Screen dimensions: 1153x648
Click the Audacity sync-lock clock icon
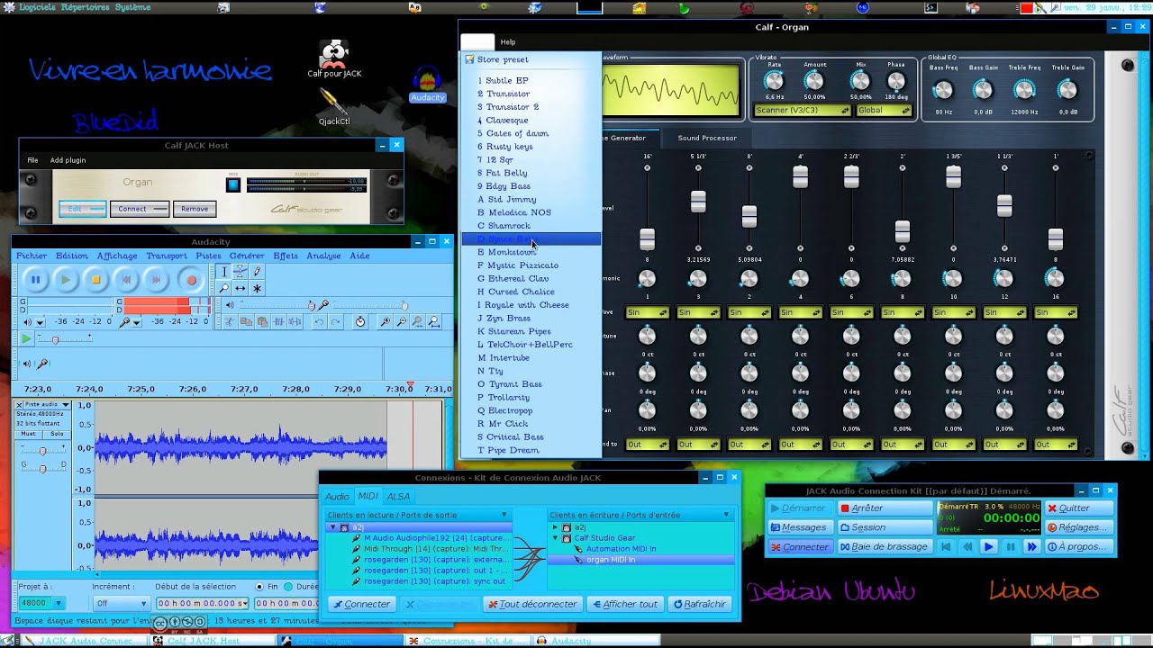tap(360, 321)
